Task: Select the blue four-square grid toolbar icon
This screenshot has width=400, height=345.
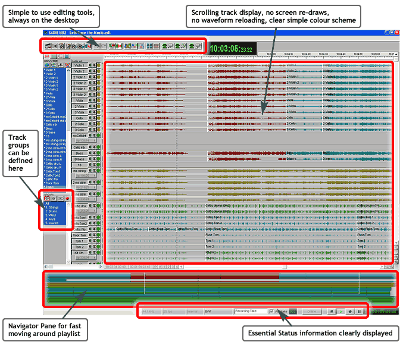Action: tap(150, 46)
